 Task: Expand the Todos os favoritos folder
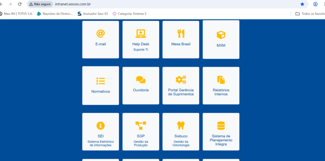(x=310, y=14)
